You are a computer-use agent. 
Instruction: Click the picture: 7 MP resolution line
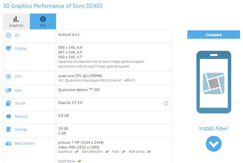point(81,142)
